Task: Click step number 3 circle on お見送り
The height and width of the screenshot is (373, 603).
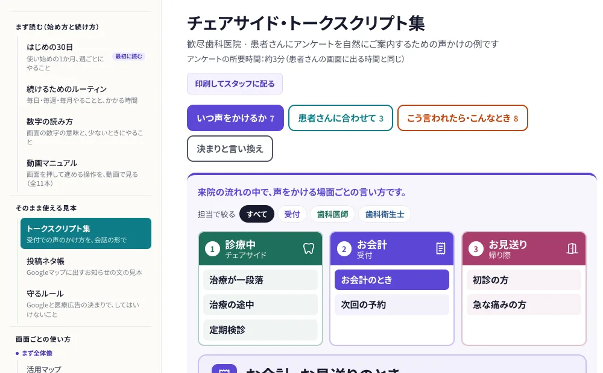Action: (x=476, y=249)
